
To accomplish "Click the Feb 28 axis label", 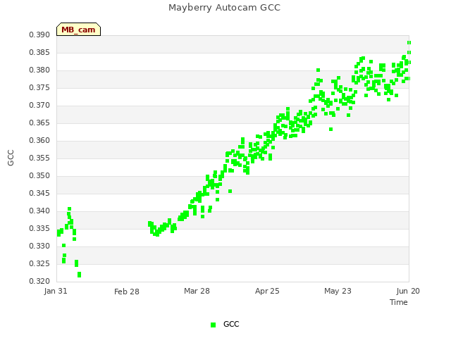I will point(127,292).
